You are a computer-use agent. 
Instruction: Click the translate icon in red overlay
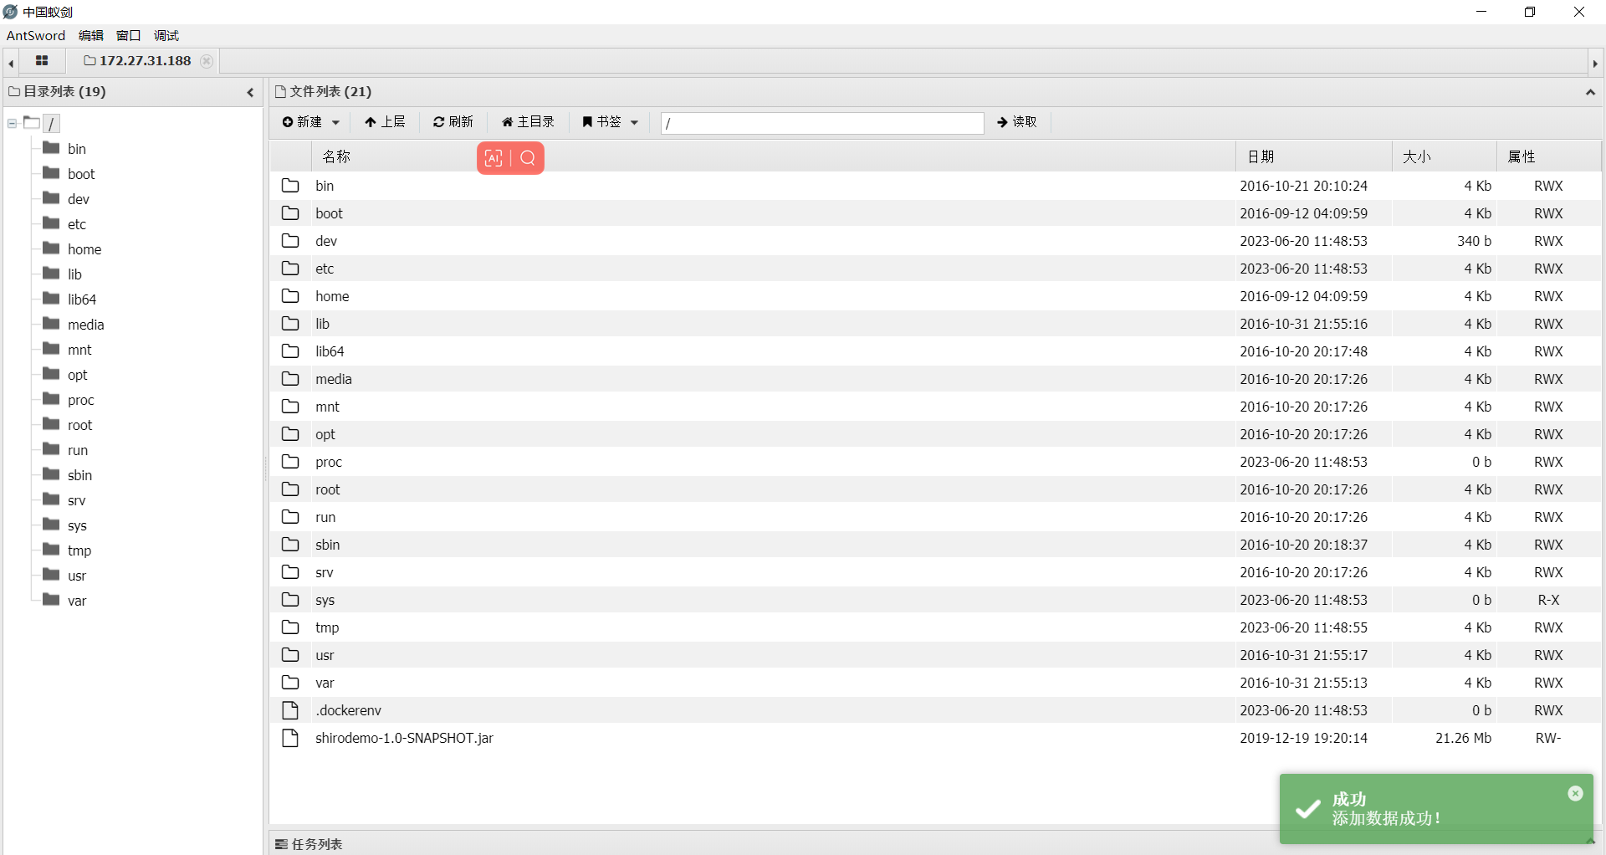click(x=494, y=158)
